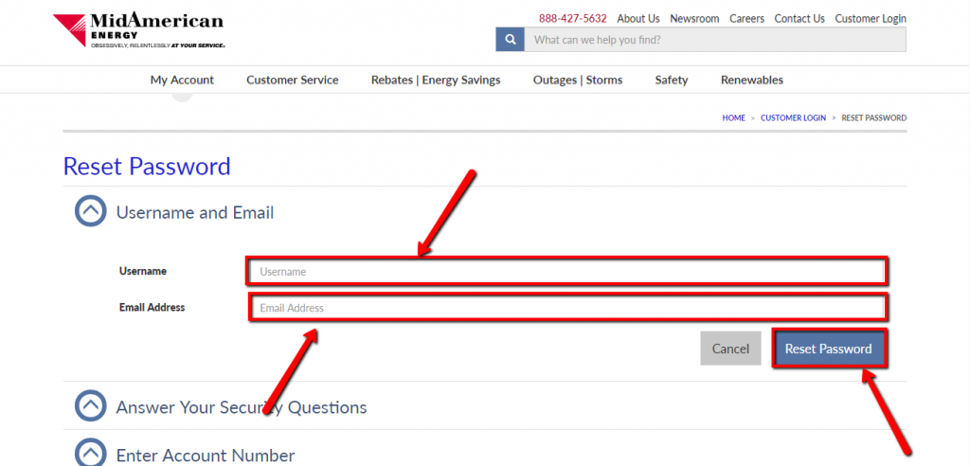Screen dimensions: 970x466
Task: Open the Safety menu
Action: pyautogui.click(x=672, y=80)
